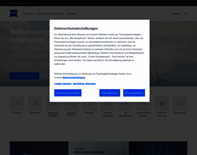Open the Cookie-Hinweis link
Screen dimensions: 197x155
pyautogui.click(x=63, y=84)
